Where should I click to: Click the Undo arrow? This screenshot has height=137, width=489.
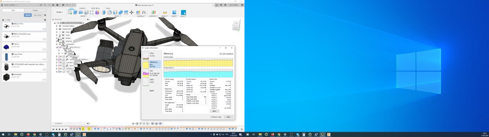[x=67, y=5]
